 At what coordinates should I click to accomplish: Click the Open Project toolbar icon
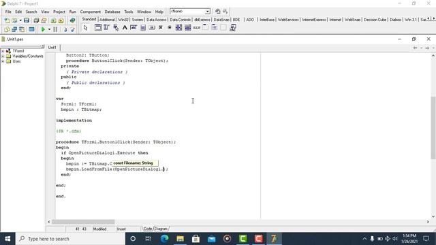point(44,20)
